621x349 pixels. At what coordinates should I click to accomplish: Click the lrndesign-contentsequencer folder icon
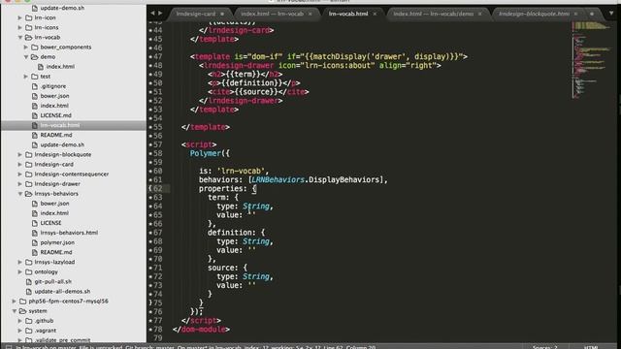[x=28, y=174]
